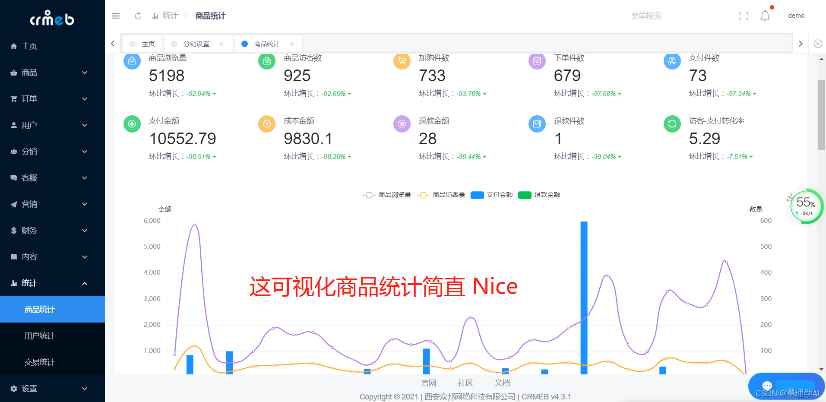Expand the 用户 sidebar menu

[52, 125]
